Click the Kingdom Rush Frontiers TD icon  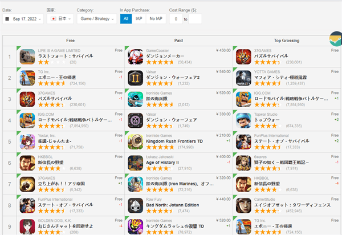(x=136, y=141)
